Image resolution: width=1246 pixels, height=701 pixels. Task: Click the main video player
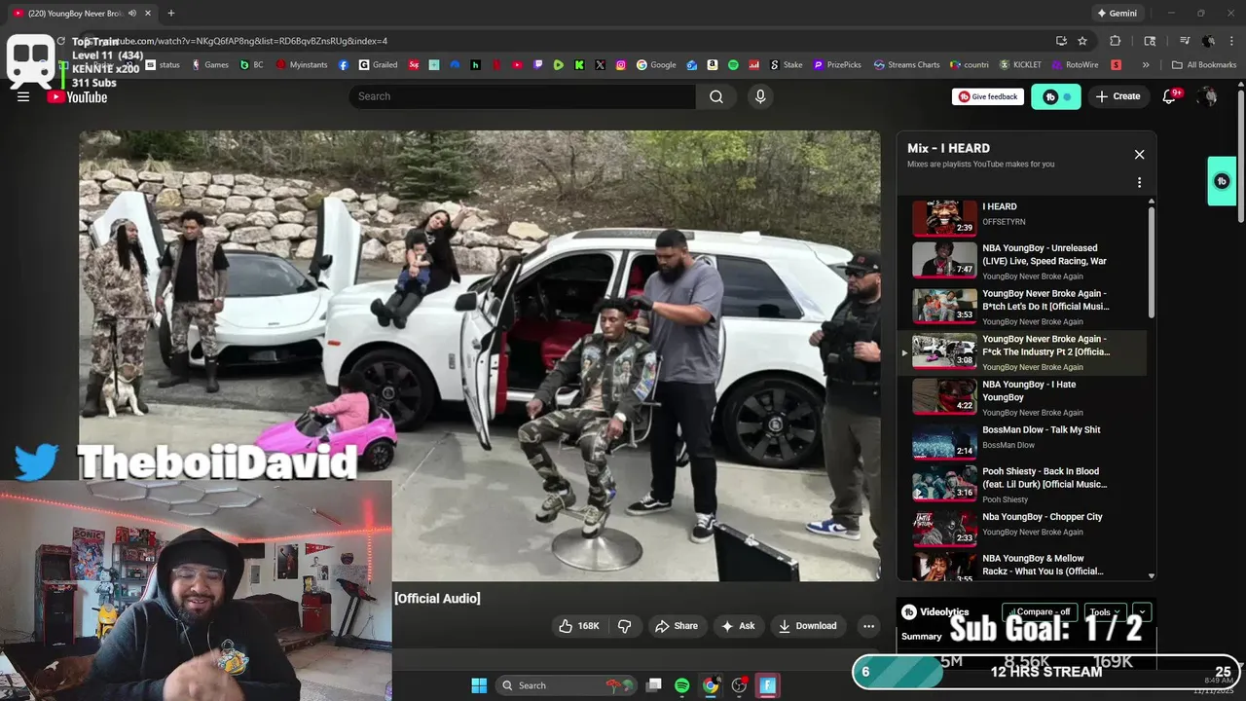click(x=480, y=356)
